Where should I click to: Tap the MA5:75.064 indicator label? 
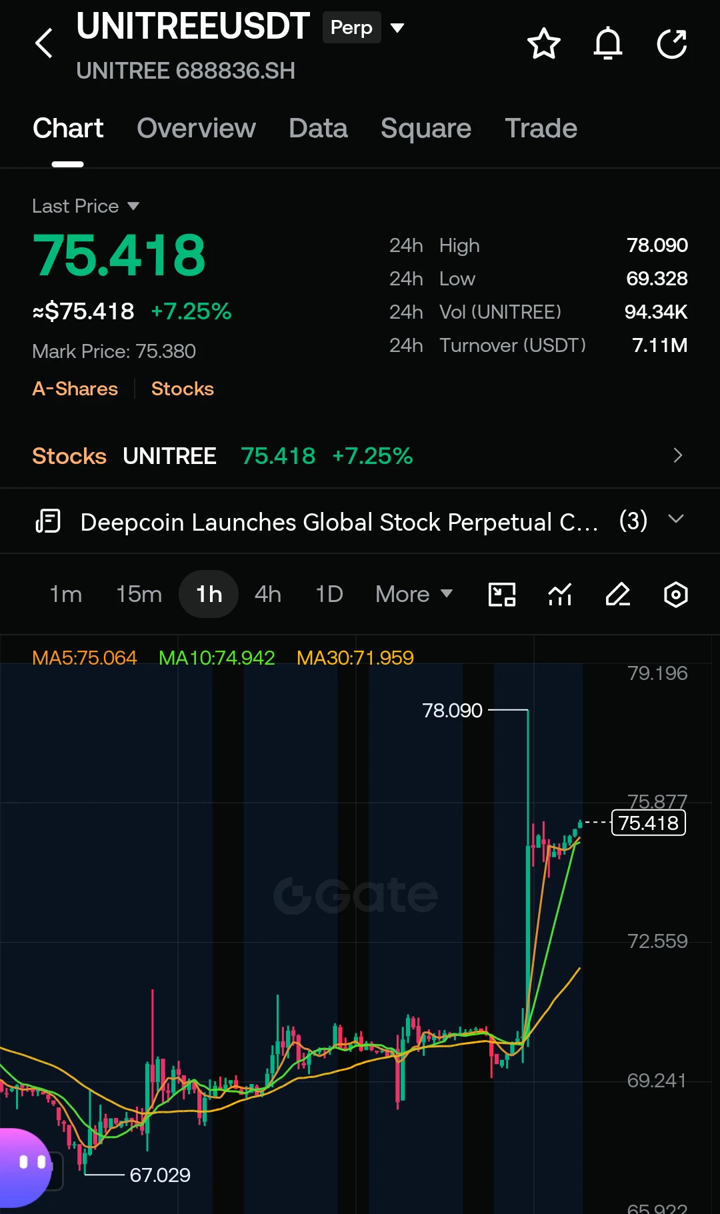point(85,658)
